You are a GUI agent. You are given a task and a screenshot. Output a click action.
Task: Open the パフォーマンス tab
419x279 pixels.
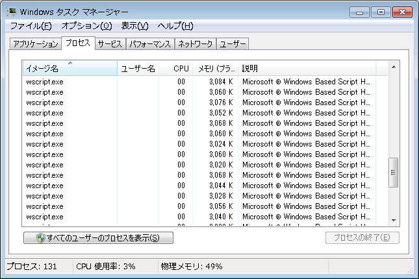[150, 43]
